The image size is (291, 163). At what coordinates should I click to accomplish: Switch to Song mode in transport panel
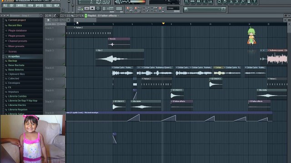(x=82, y=9)
